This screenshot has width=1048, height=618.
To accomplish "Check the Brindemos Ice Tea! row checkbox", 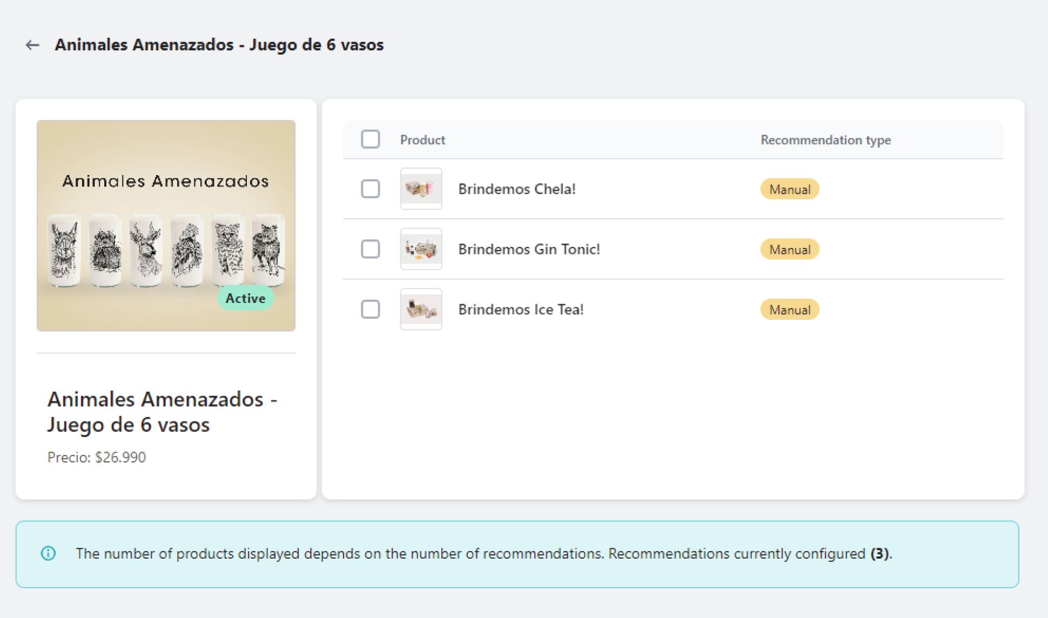I will point(370,310).
